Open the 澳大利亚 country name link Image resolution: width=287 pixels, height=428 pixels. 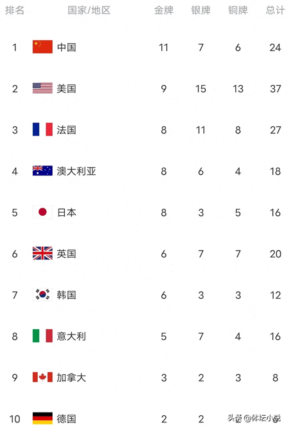[76, 171]
